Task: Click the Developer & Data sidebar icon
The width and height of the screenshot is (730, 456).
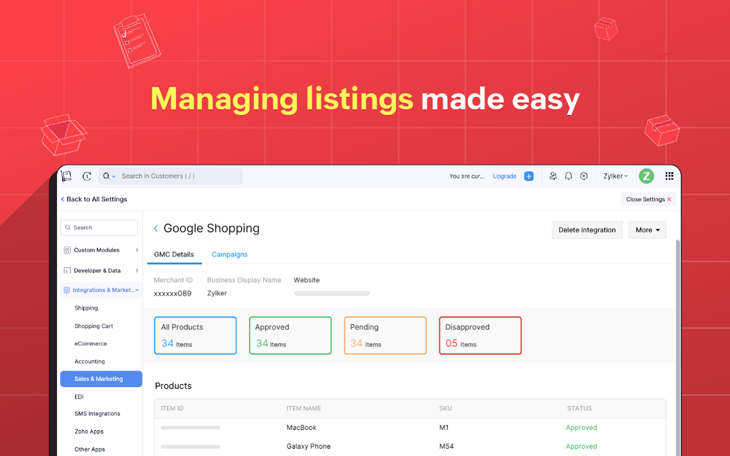Action: pyautogui.click(x=67, y=271)
